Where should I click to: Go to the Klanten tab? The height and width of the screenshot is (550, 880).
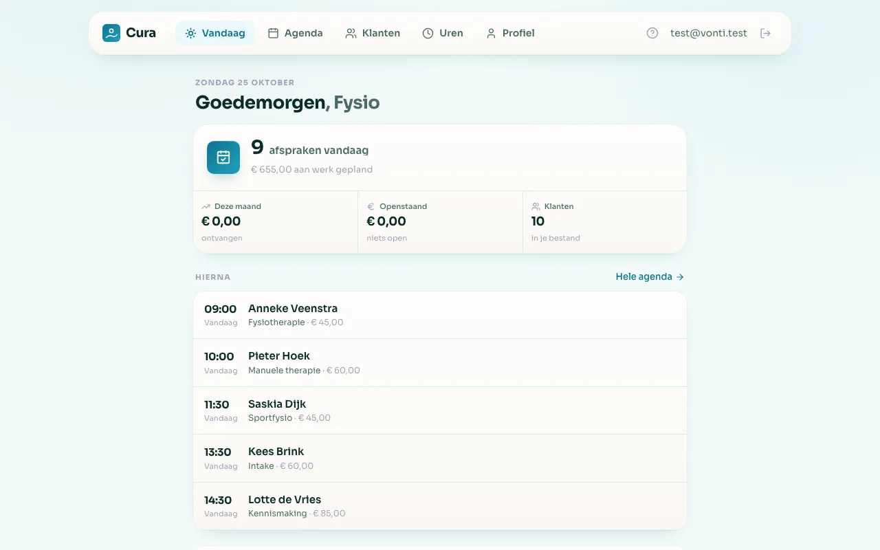point(373,33)
